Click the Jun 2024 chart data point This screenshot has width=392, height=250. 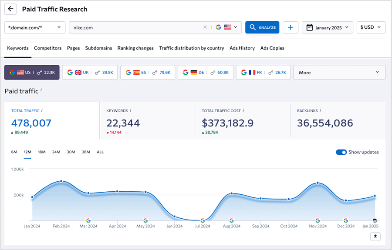coord(175,217)
